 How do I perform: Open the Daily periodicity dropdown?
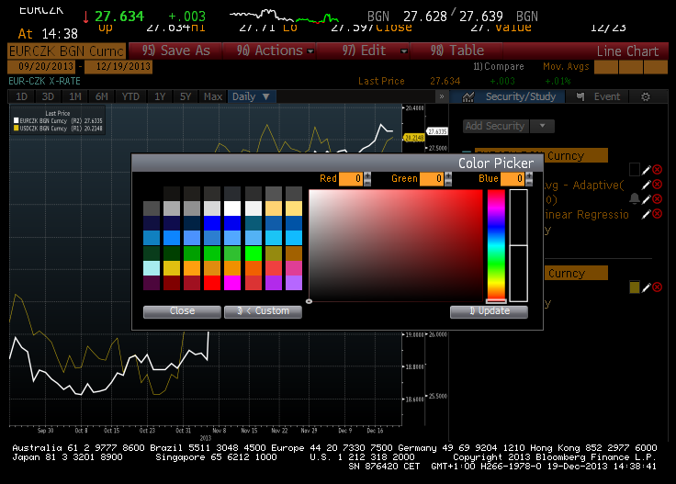[252, 96]
